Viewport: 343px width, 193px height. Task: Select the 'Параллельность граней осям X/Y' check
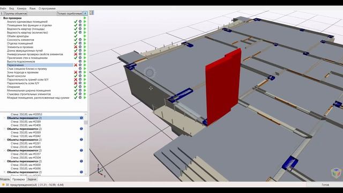(x=28, y=80)
